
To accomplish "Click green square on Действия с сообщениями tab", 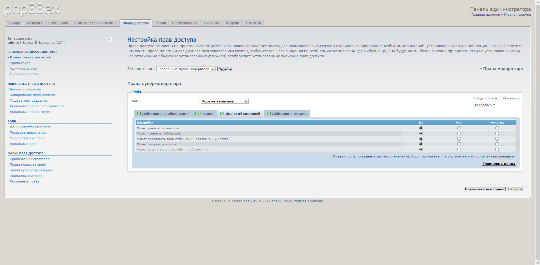I will pyautogui.click(x=139, y=114).
